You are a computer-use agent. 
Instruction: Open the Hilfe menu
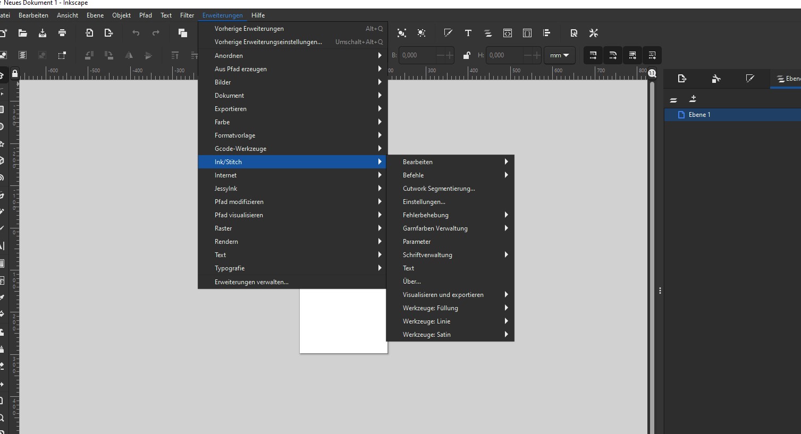(258, 15)
